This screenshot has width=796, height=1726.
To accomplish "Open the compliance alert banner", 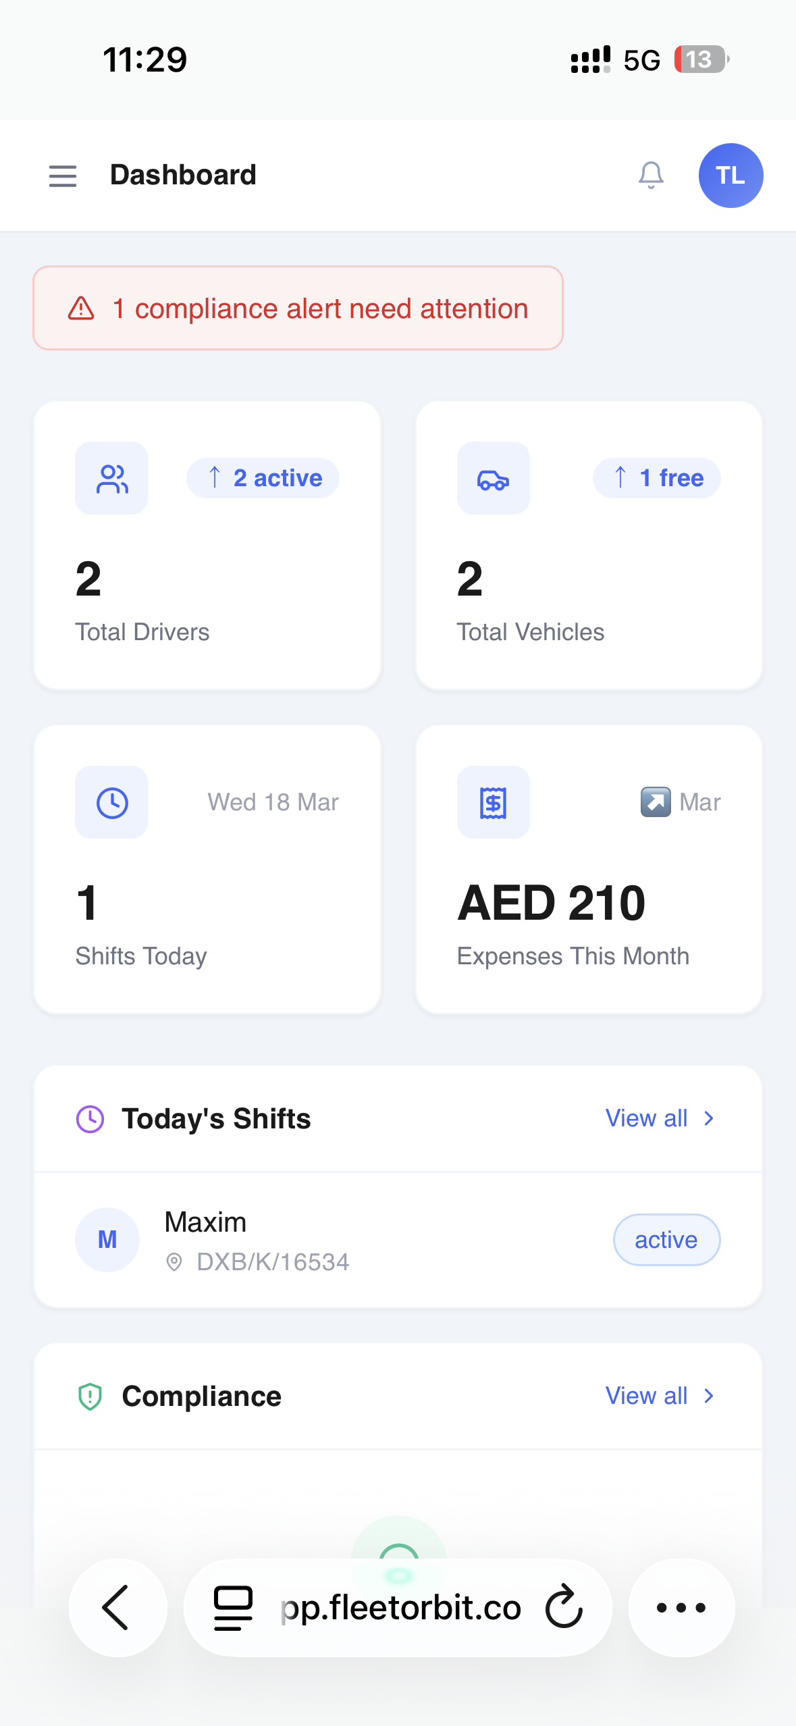I will [298, 309].
